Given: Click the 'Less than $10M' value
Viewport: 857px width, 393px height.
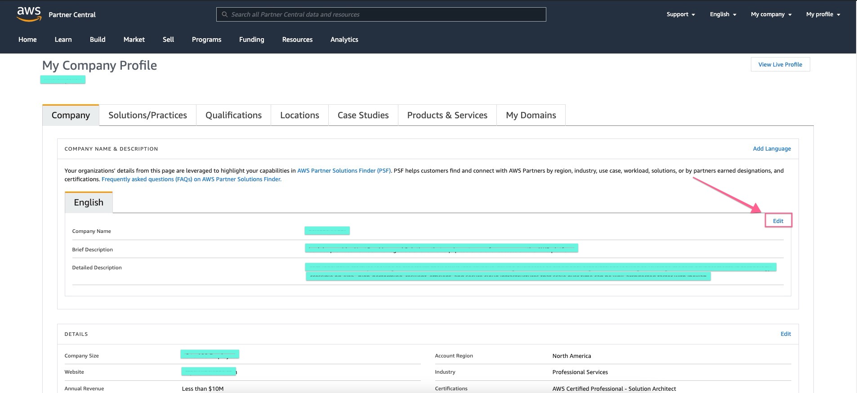Looking at the screenshot, I should click(x=203, y=389).
